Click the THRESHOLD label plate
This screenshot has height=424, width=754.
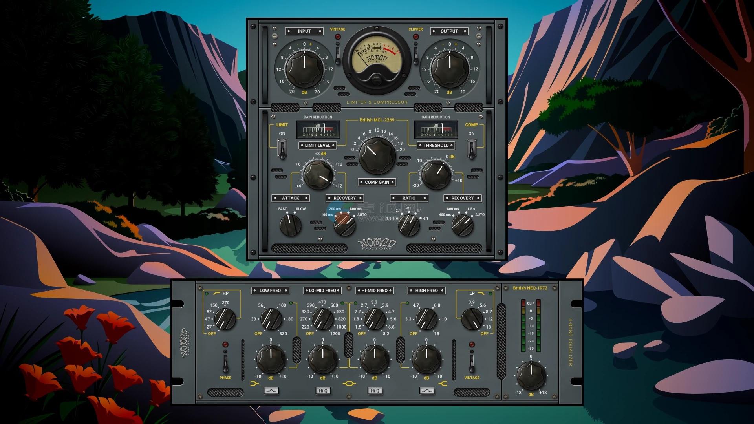click(436, 145)
